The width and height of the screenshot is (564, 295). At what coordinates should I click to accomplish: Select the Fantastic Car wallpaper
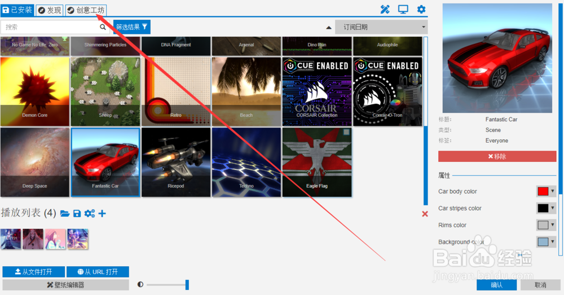click(105, 162)
